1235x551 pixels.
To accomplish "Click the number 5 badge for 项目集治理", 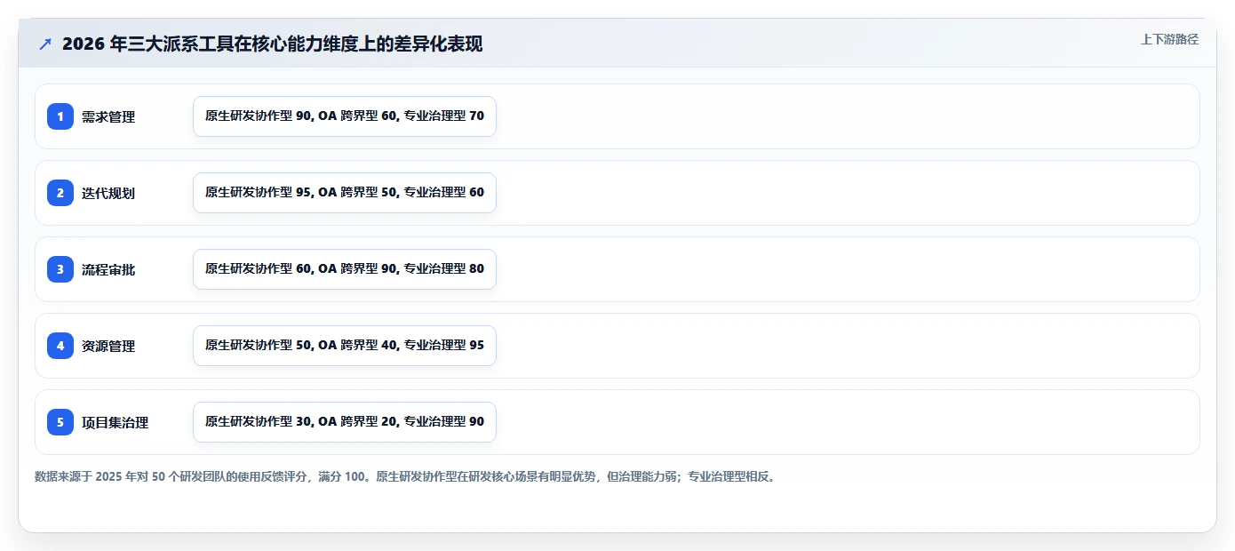I will coord(60,422).
